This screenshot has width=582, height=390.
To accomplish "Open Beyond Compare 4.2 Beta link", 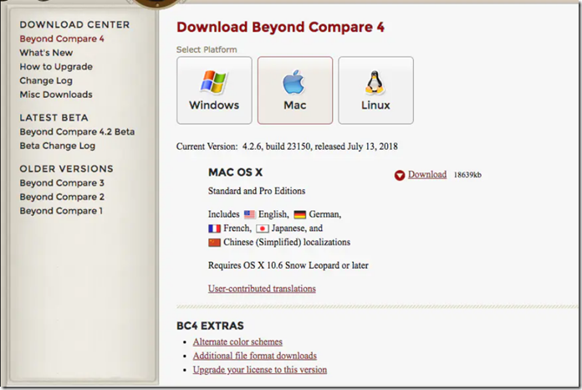I will 77,132.
